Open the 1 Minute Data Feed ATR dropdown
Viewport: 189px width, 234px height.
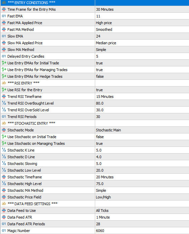[142, 217]
